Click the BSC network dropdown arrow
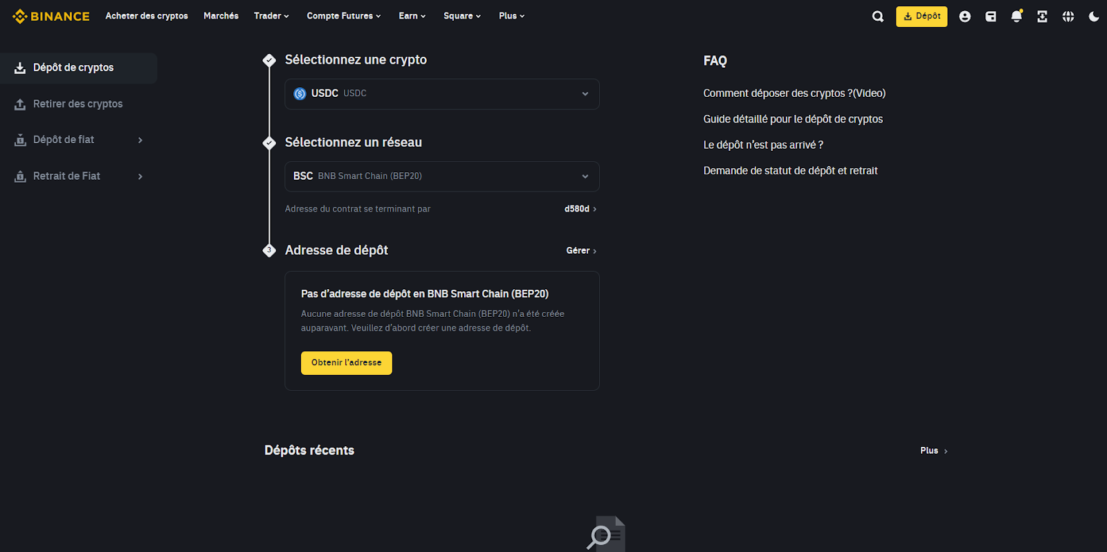Viewport: 1107px width, 552px height. 585,176
